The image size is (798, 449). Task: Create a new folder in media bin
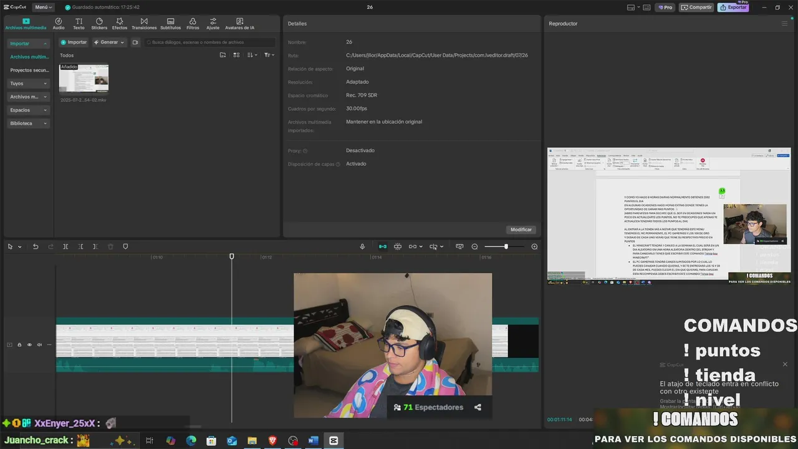(223, 55)
